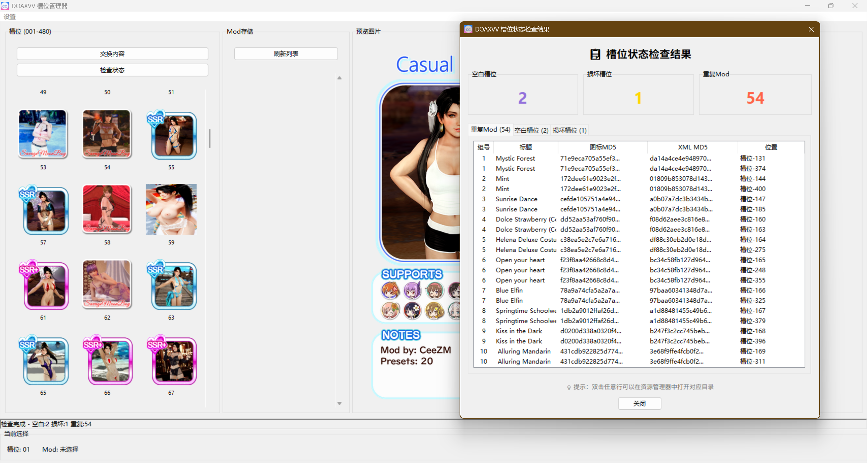Select the Mint row at 槽位-144

click(639, 179)
